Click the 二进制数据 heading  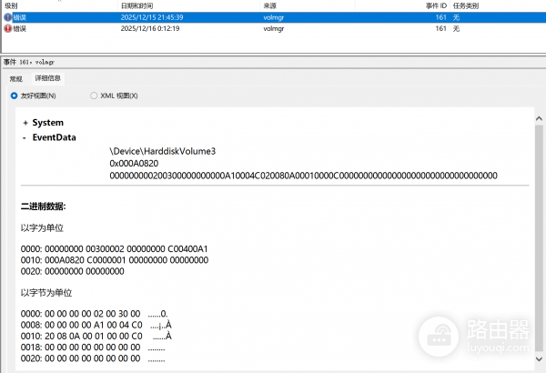(x=43, y=207)
